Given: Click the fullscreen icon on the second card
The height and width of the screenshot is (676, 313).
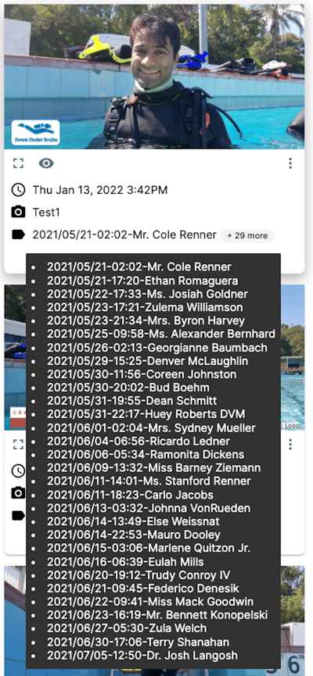Looking at the screenshot, I should tap(18, 444).
